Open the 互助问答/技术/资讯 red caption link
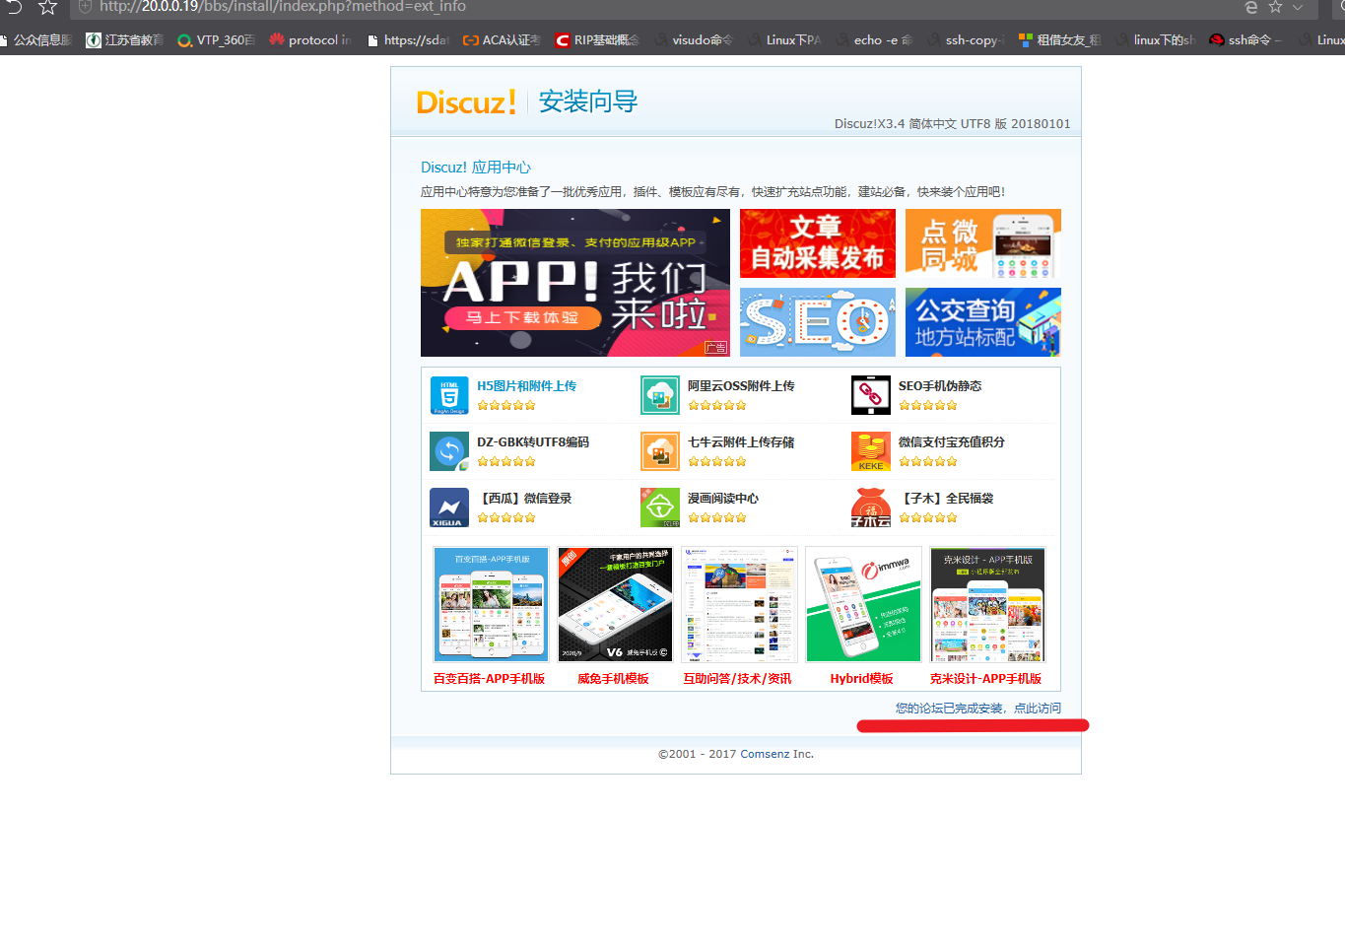 (738, 679)
